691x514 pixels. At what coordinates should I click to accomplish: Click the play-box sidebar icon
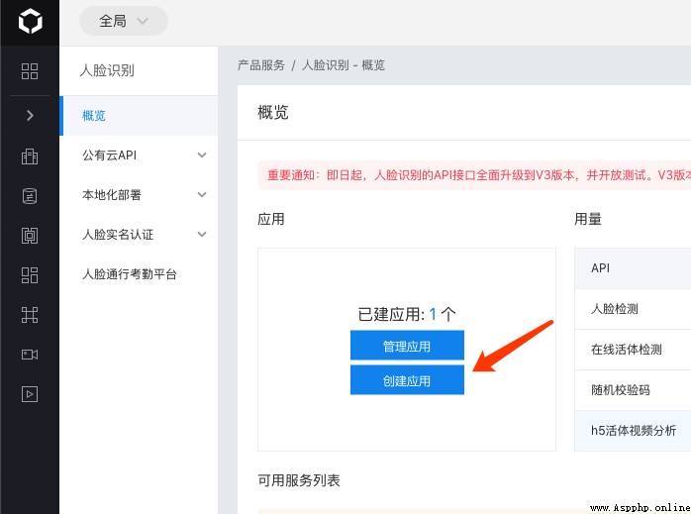tap(30, 393)
